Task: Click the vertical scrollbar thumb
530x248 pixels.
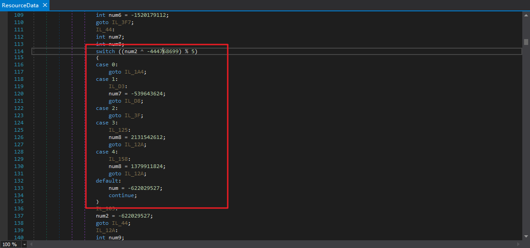Action: pos(526,42)
